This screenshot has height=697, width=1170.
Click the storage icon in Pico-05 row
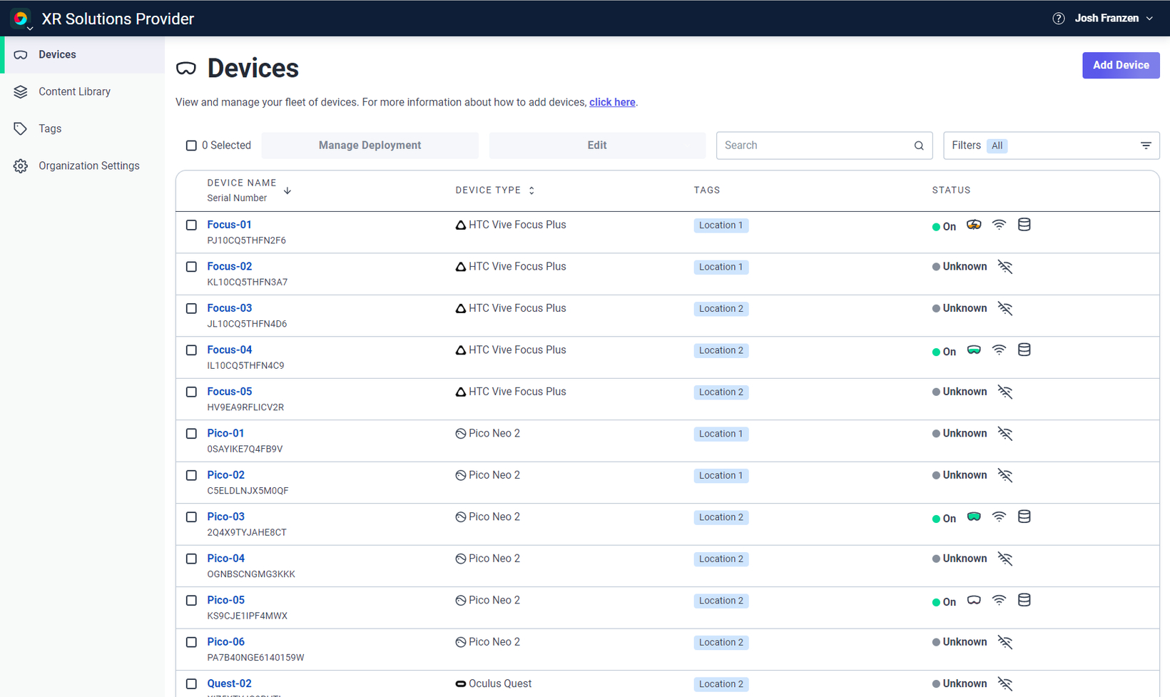point(1024,600)
